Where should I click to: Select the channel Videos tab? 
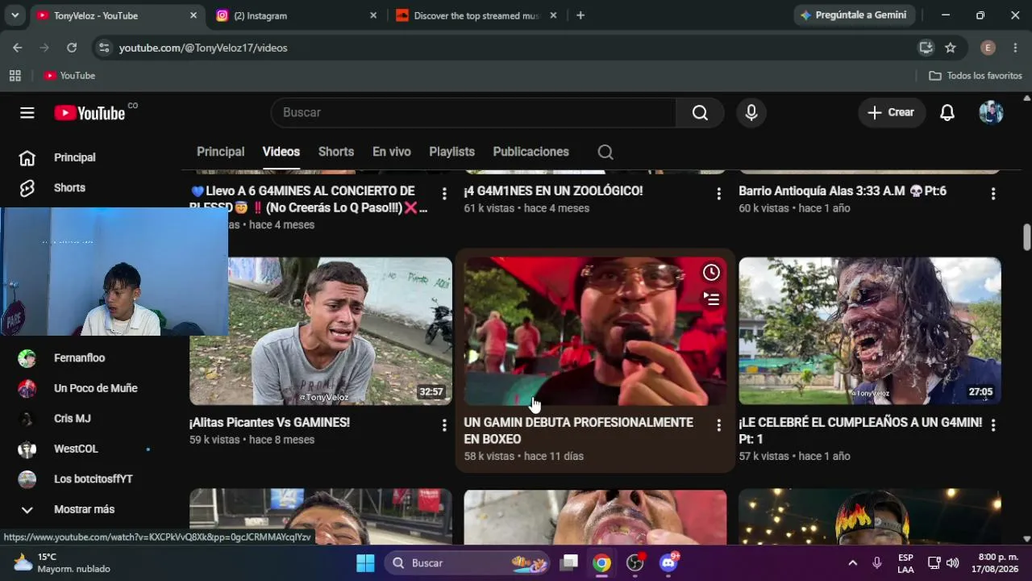(281, 152)
